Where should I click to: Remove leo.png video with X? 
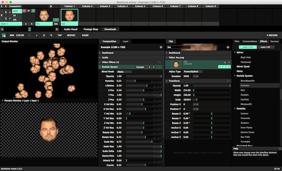(229, 62)
